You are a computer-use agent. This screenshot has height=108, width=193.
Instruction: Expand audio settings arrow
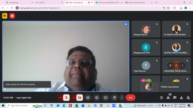tap(61, 98)
